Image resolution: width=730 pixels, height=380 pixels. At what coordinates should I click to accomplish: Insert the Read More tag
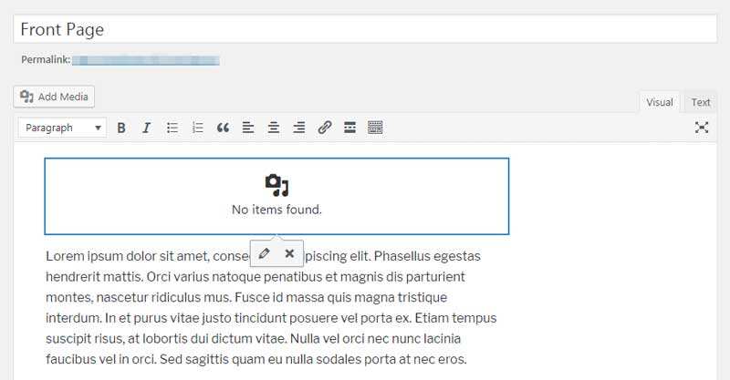pos(349,128)
